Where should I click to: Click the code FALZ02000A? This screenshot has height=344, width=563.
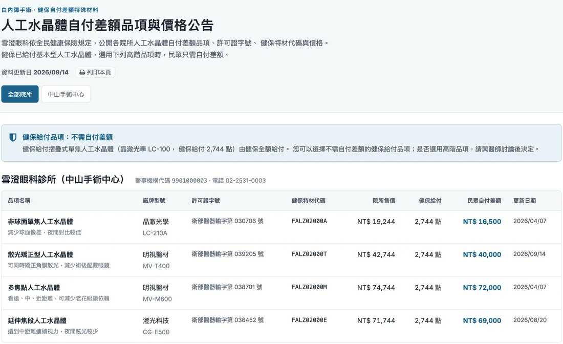coord(310,221)
